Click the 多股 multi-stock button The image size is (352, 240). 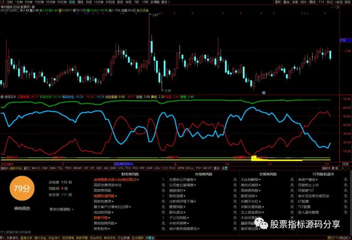click(295, 2)
